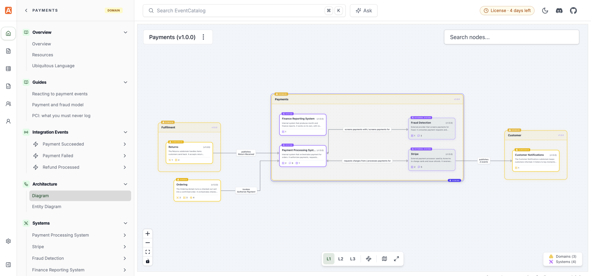Click the Ask AI button
This screenshot has height=276, width=591.
364,11
